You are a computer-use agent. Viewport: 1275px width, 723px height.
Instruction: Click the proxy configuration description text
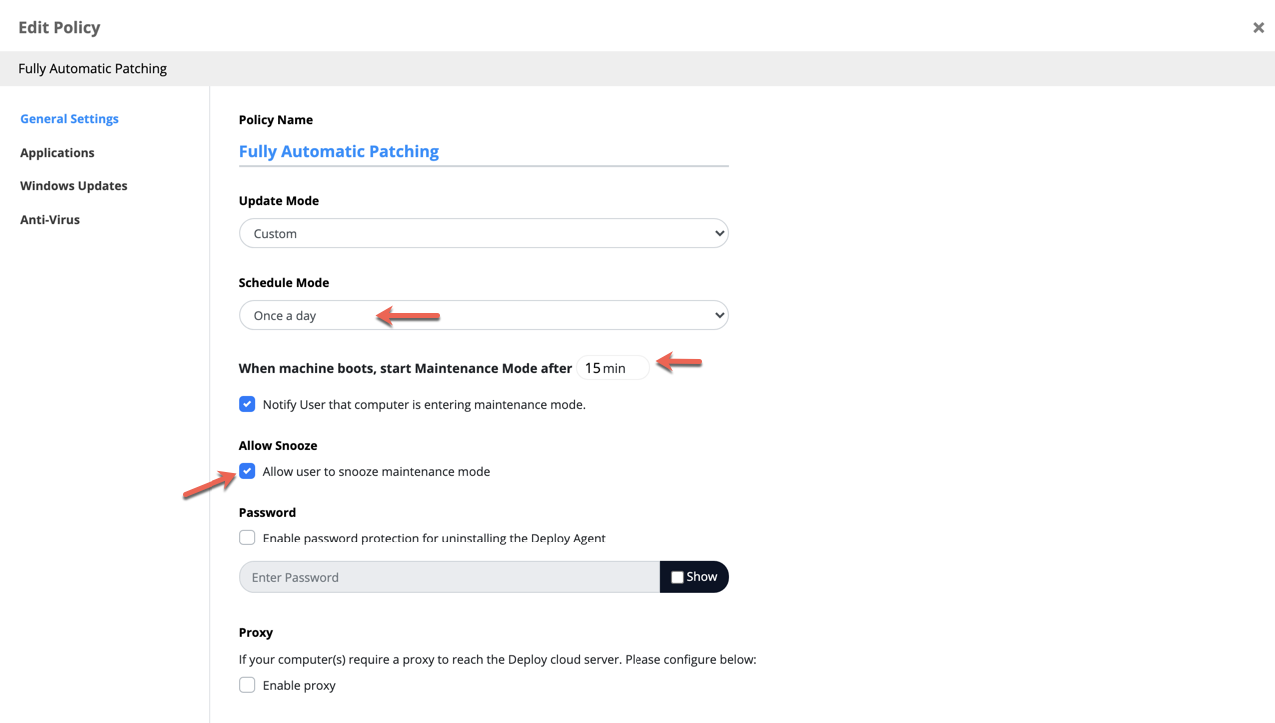498,660
